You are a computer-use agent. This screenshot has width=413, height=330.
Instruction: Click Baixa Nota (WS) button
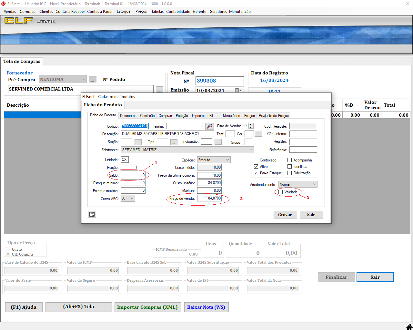(206, 307)
